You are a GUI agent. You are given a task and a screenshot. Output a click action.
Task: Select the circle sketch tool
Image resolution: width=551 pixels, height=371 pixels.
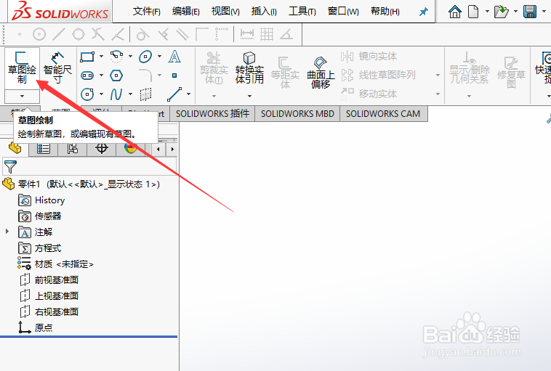87,94
